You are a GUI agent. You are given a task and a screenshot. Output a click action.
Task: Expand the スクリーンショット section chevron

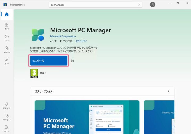pos(168,91)
